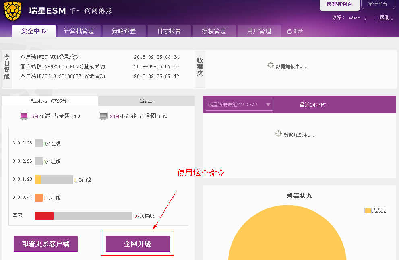The image size is (399, 260).
Task: Click the 0/1在线 text for 3.0.2.28
Action: click(52, 144)
